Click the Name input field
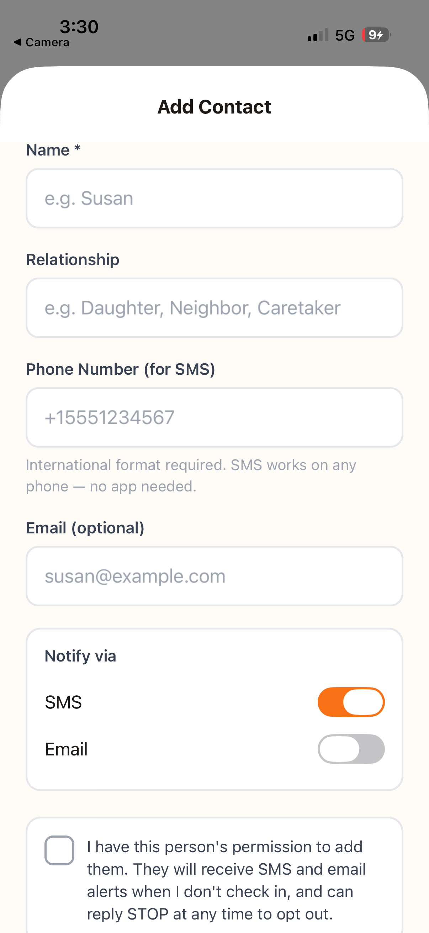This screenshot has height=933, width=429. [x=214, y=198]
